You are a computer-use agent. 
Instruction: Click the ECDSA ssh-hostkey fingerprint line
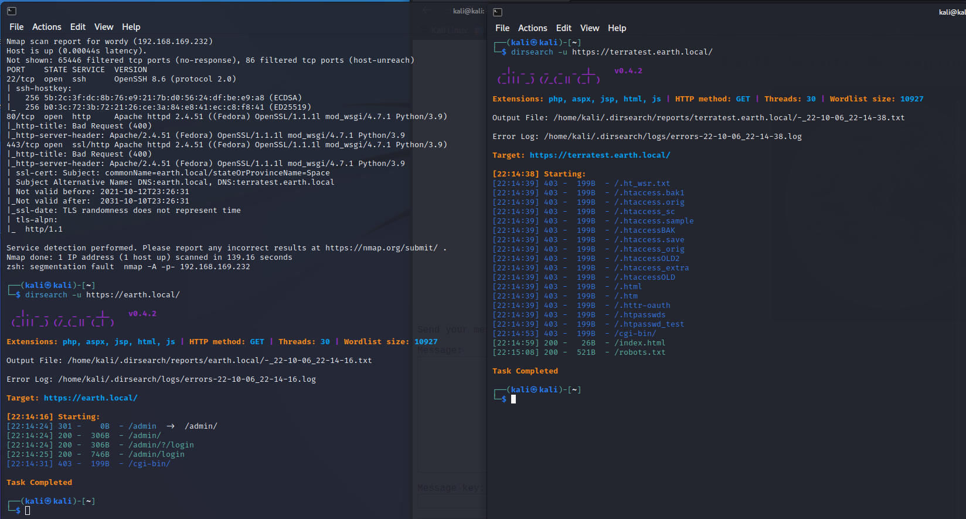point(154,98)
